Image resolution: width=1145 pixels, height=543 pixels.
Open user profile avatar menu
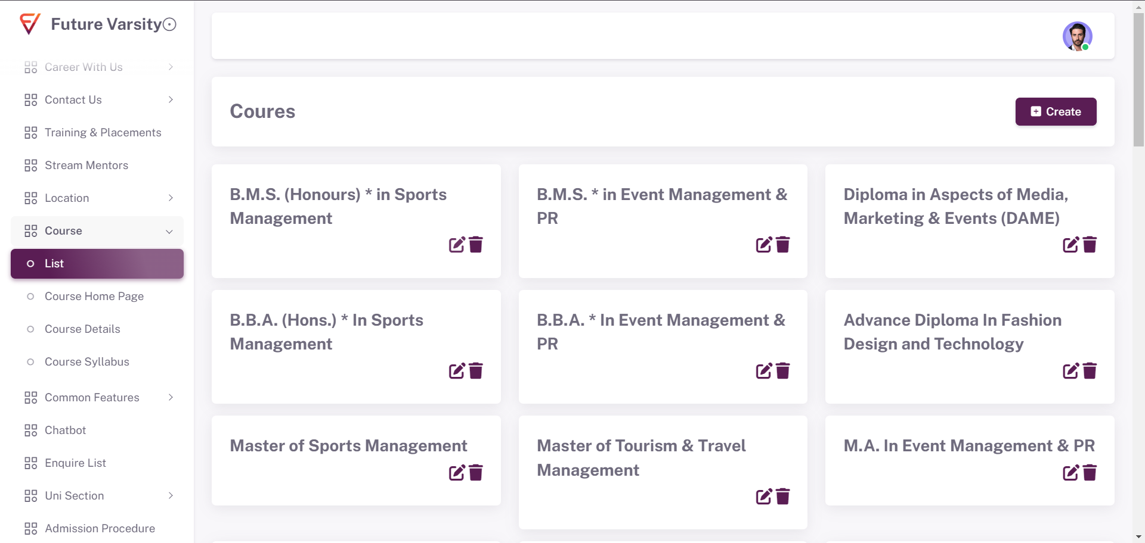pos(1077,36)
